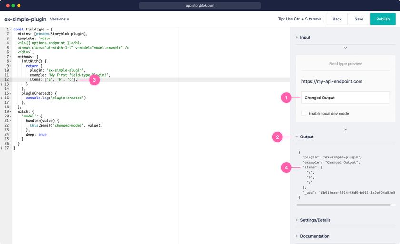Viewport: 400px width, 244px height.
Task: Fold pluginCreated function at line 15
Action: click(10, 94)
